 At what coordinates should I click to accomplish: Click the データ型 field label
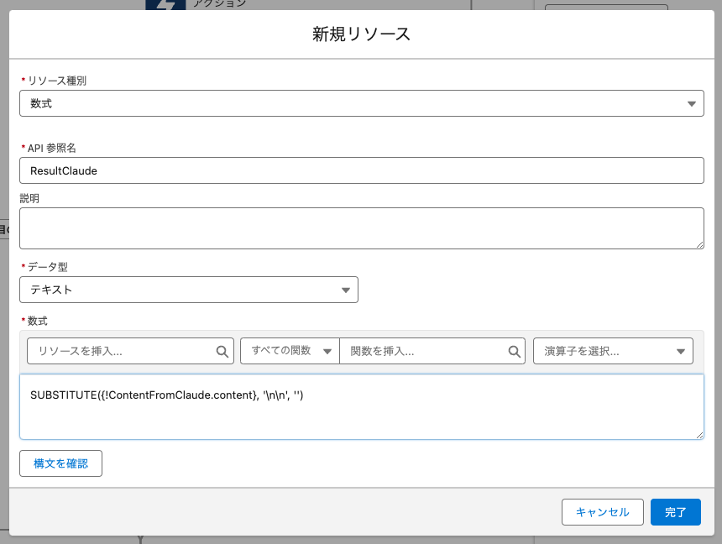[47, 267]
